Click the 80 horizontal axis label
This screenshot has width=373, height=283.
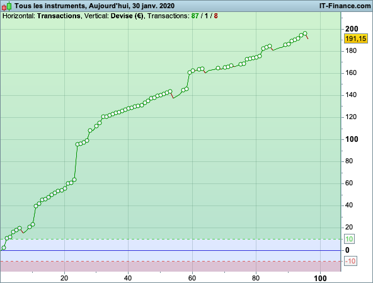coord(256,278)
